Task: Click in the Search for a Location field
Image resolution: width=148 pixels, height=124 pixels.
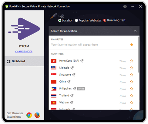Action: click(x=94, y=31)
